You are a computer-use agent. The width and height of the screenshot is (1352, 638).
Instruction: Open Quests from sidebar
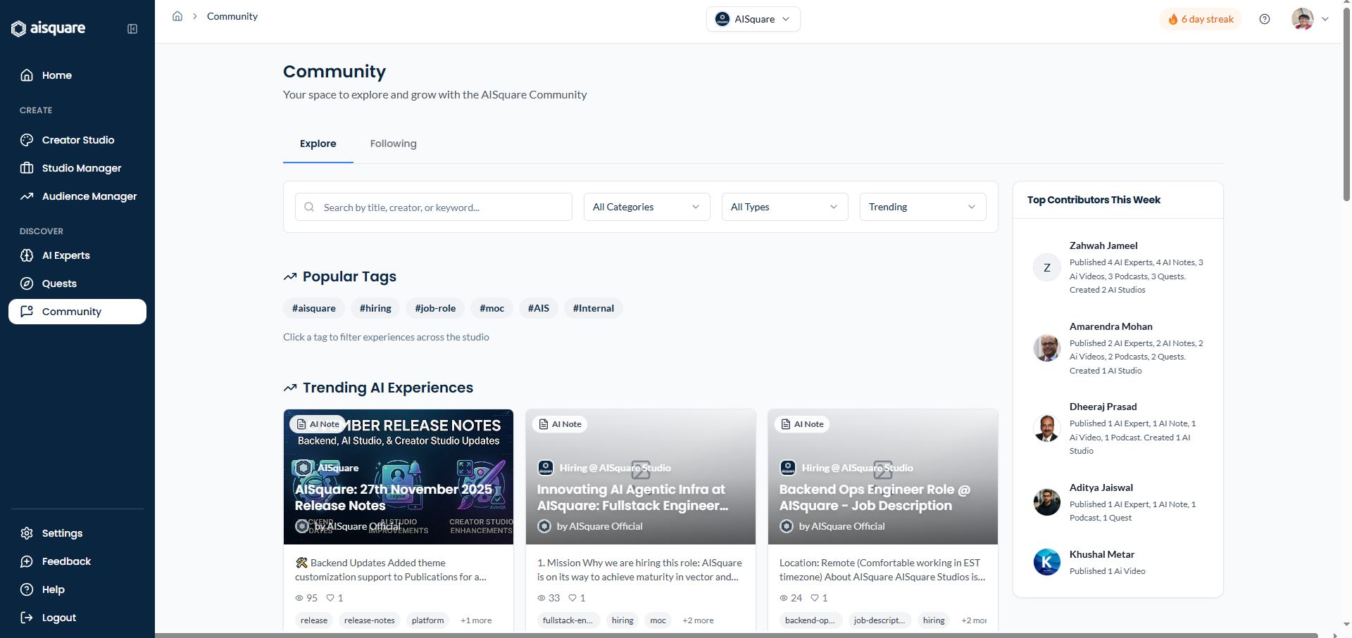pos(77,283)
